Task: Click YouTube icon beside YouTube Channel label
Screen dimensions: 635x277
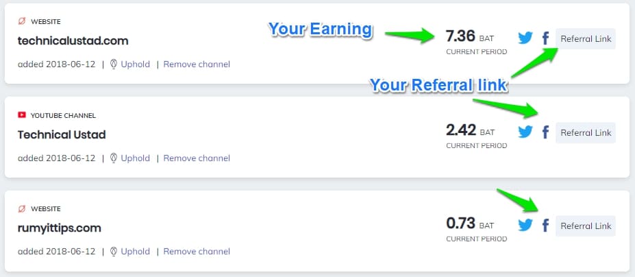Action: [22, 115]
